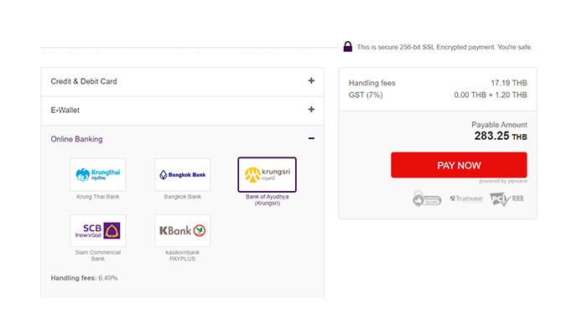Expand E-Wallet section with plus icon
Viewport: 587px width, 335px height.
pyautogui.click(x=311, y=110)
